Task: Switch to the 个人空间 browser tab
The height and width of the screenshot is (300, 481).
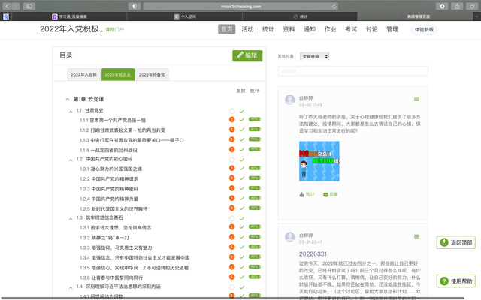Action: (185, 16)
